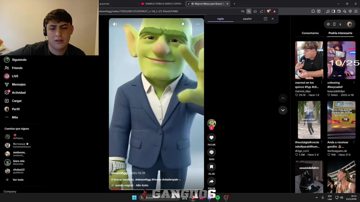Show hidden system tray icons

316,198
